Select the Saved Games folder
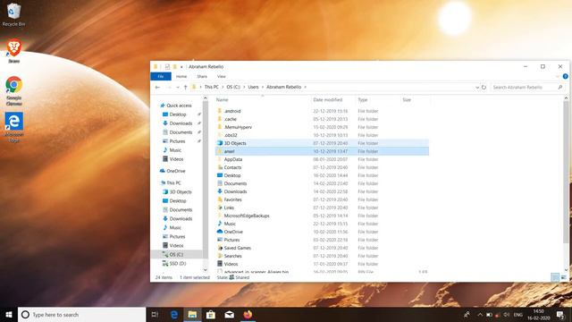The height and width of the screenshot is (322, 572). coord(322,248)
